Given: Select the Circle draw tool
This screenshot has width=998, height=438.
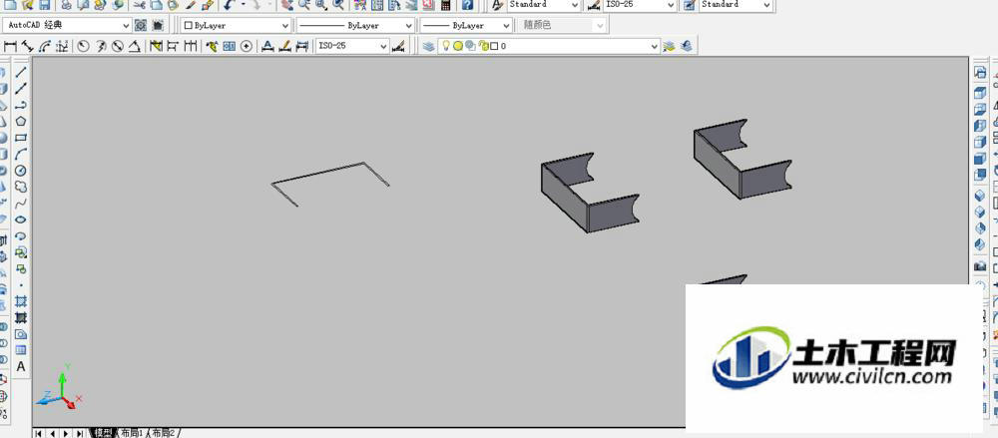Looking at the screenshot, I should click(x=21, y=171).
